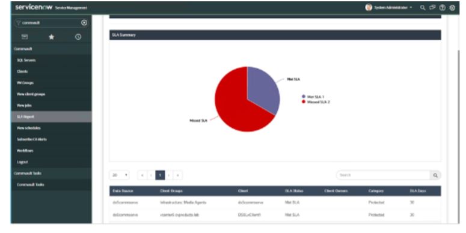Select the SLA Report module
Viewport: 466px width, 233px height.
click(51, 116)
